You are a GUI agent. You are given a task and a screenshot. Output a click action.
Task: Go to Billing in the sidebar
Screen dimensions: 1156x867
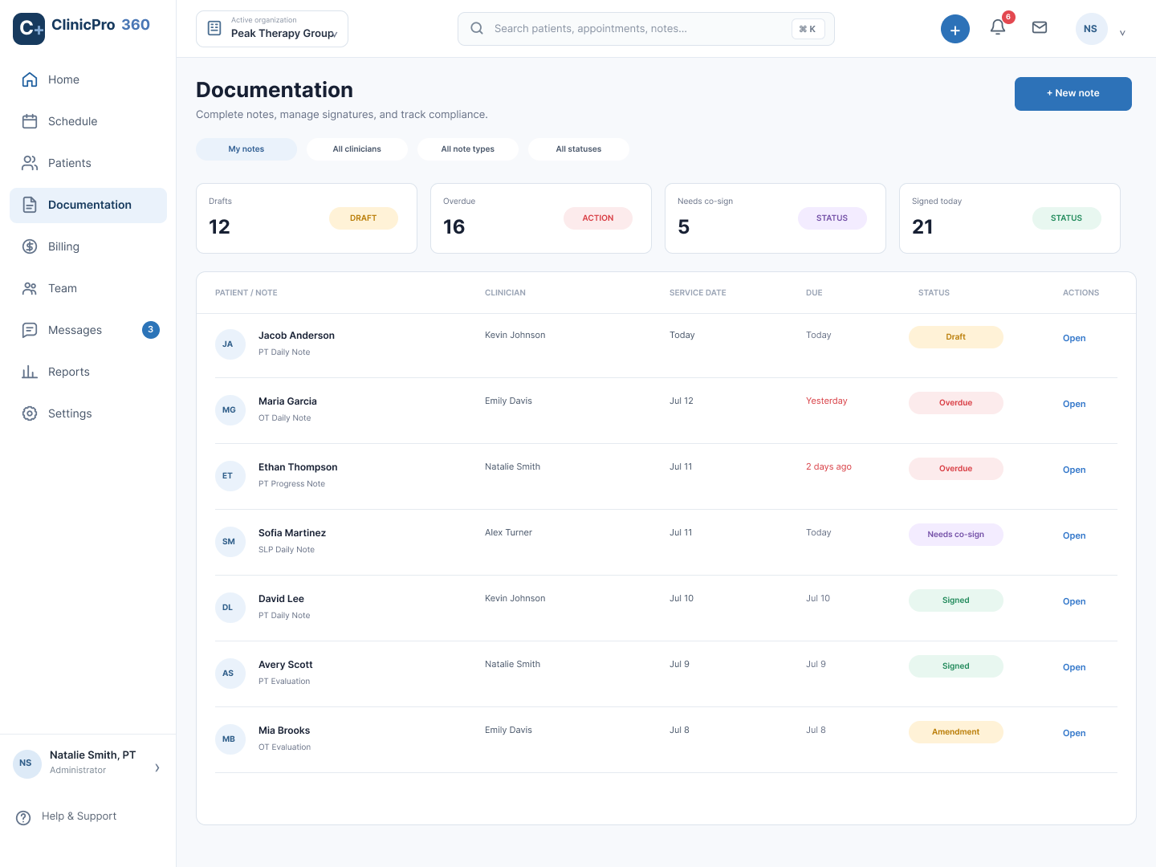pyautogui.click(x=88, y=246)
